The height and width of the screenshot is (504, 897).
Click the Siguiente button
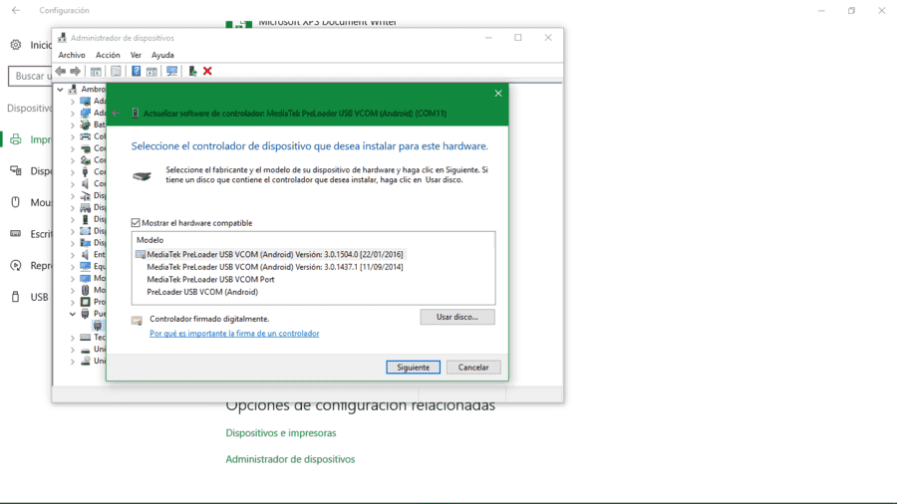tap(413, 368)
